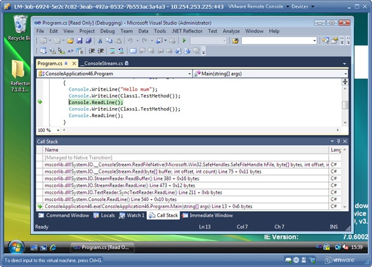The width and height of the screenshot is (372, 267).
Task: Click the Open File folder icon
Action: coord(70,41)
